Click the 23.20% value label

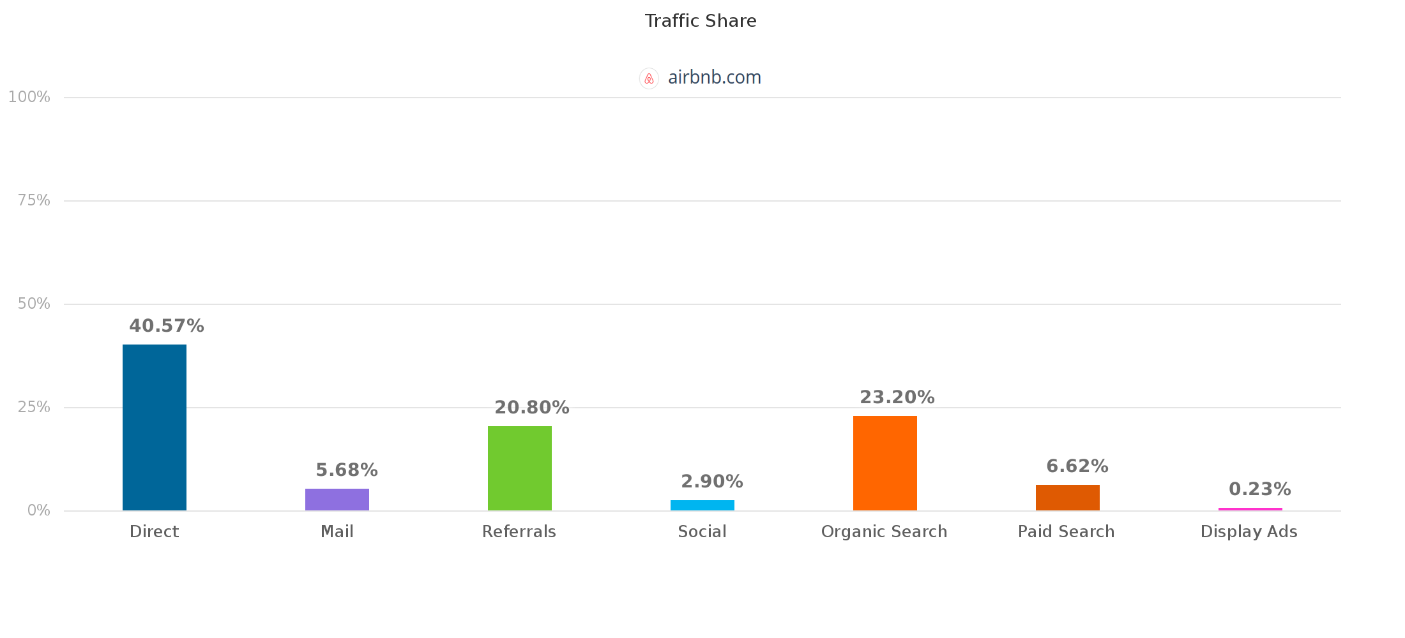point(897,397)
